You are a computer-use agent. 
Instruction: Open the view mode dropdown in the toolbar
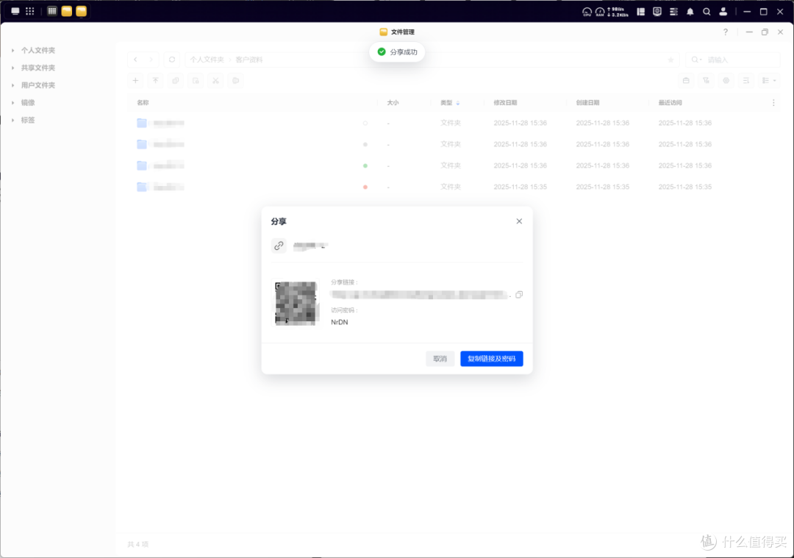(769, 81)
